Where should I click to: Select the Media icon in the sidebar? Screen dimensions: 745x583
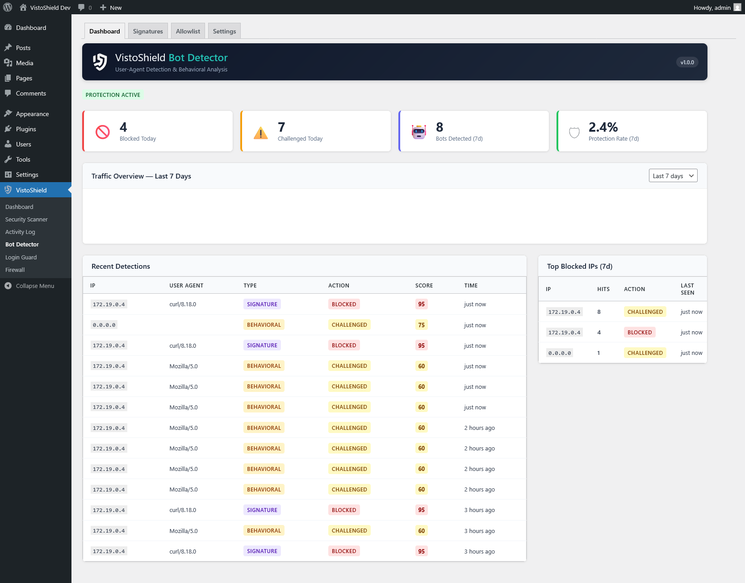(x=8, y=63)
